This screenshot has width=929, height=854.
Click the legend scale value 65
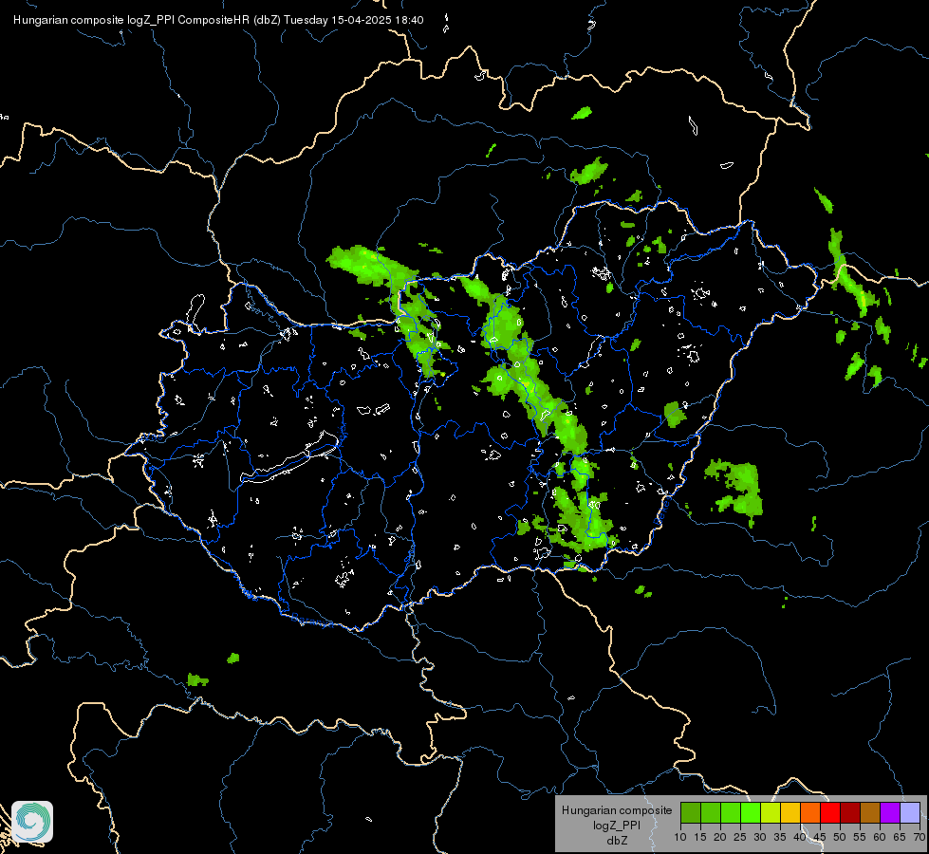[900, 837]
